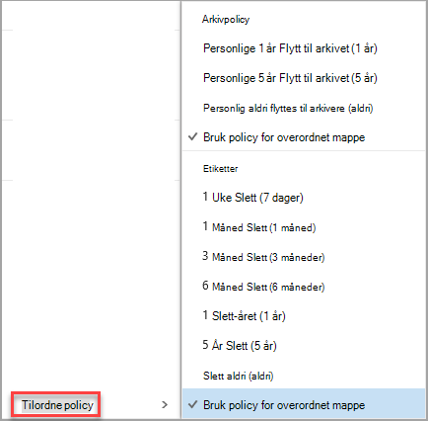Toggle Bruk policy for overordnet mappe under Arkivpolicy

pyautogui.click(x=304, y=137)
